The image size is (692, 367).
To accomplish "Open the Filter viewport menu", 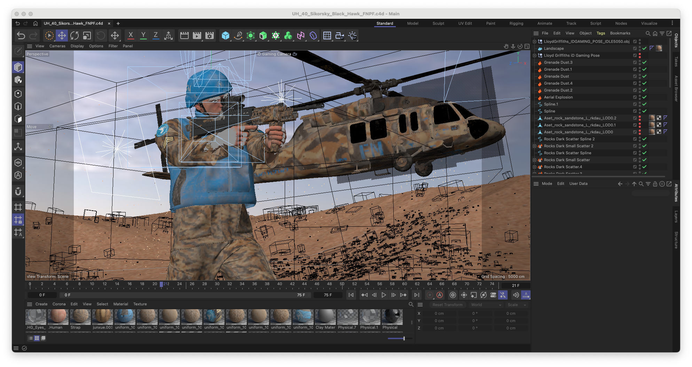I will click(x=113, y=46).
